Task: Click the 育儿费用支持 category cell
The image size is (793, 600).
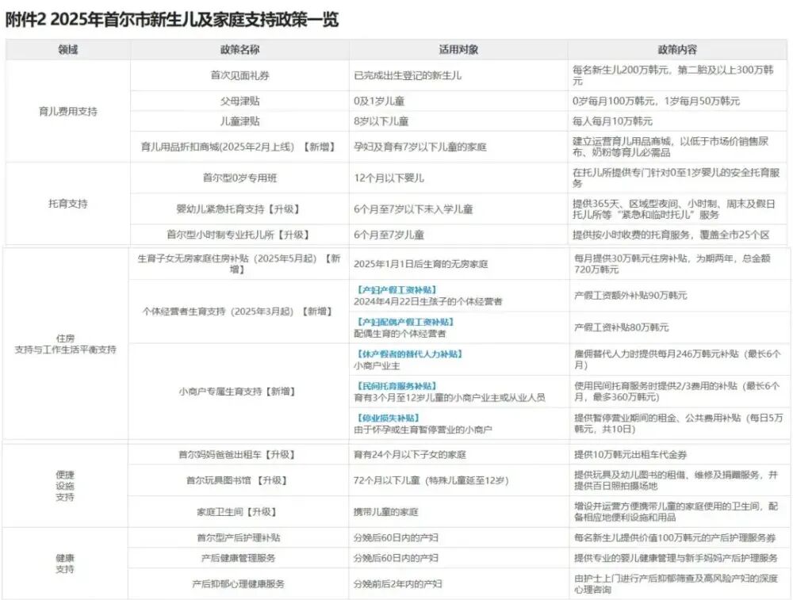Action: point(68,112)
